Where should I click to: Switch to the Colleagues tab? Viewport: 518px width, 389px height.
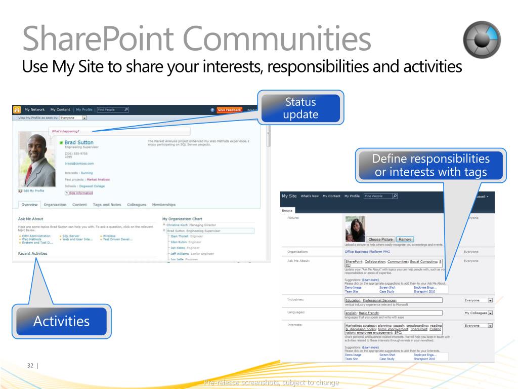tap(137, 205)
